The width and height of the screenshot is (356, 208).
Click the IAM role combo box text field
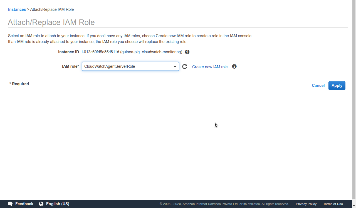130,66
